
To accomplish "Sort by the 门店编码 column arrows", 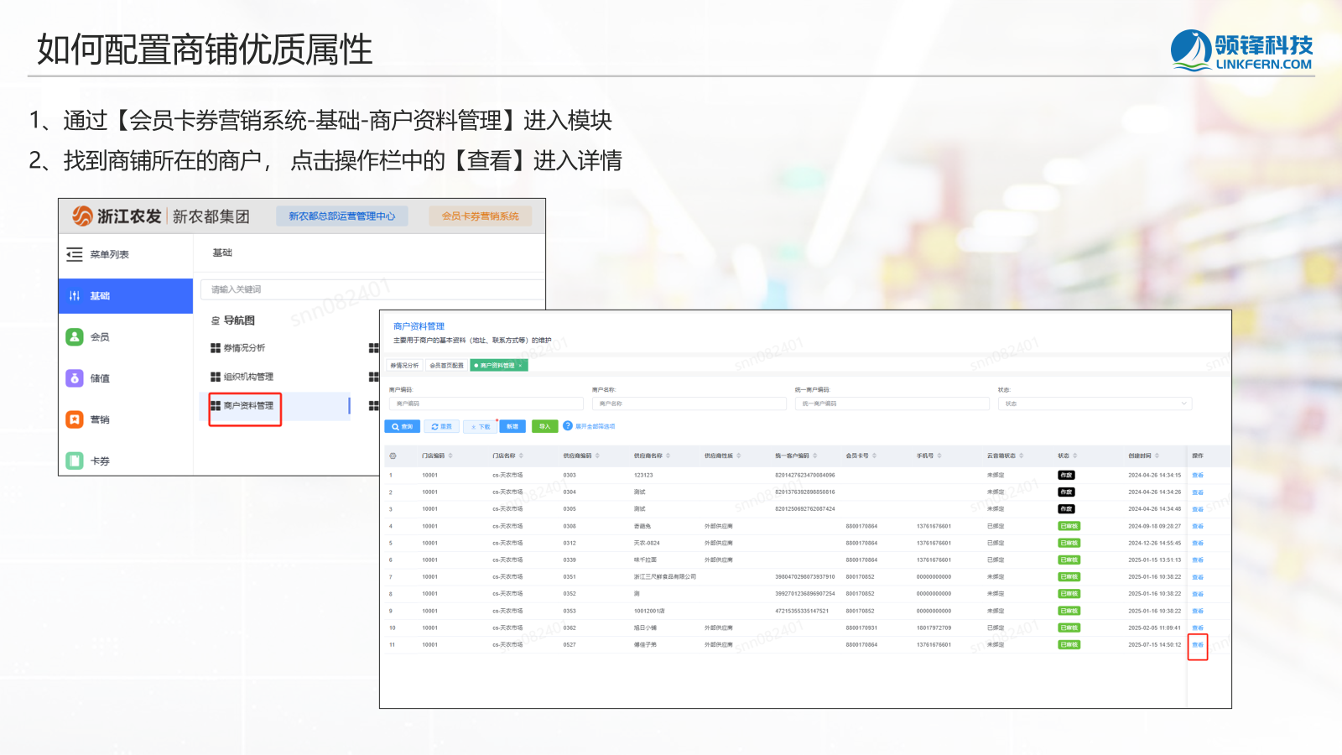I will [x=450, y=456].
